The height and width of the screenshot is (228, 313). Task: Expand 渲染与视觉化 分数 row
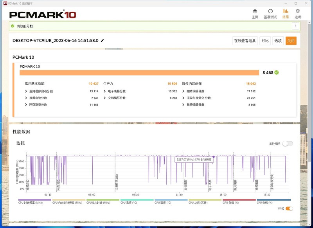coord(183,98)
